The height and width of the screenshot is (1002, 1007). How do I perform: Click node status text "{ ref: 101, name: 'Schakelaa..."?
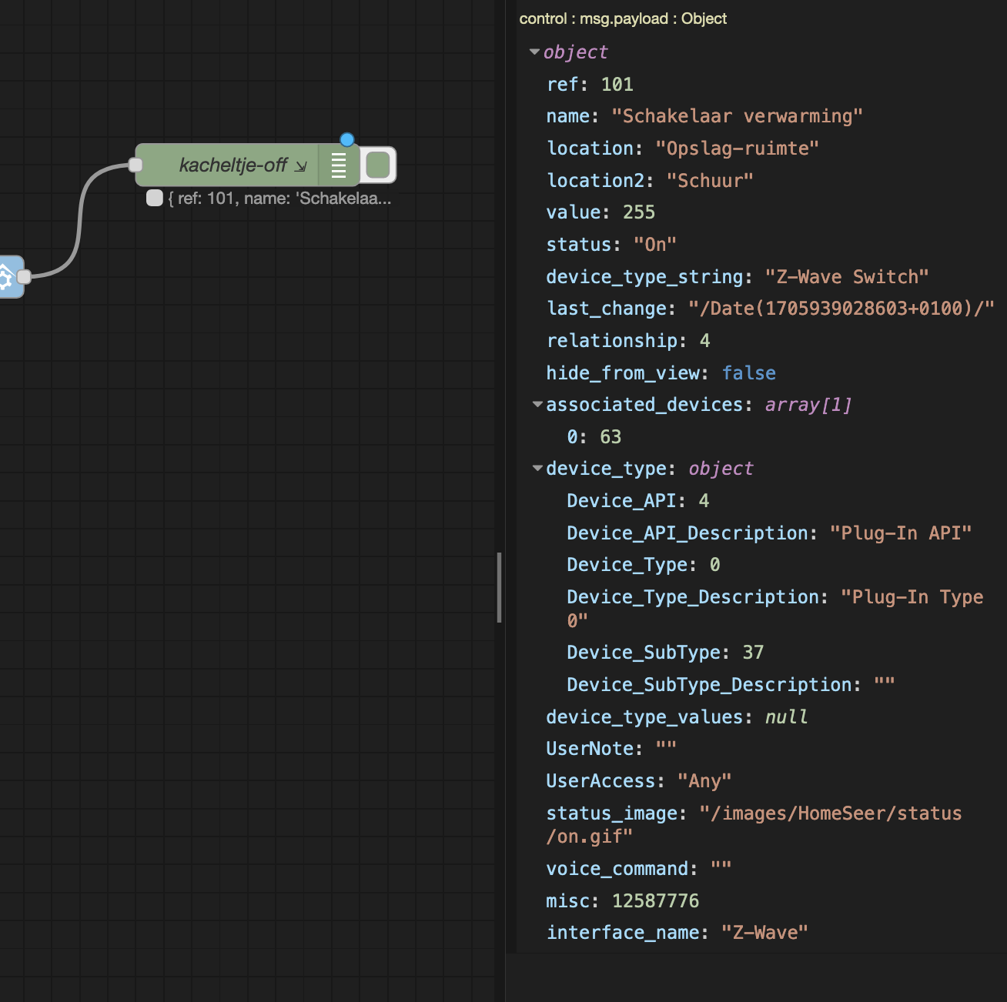point(280,199)
